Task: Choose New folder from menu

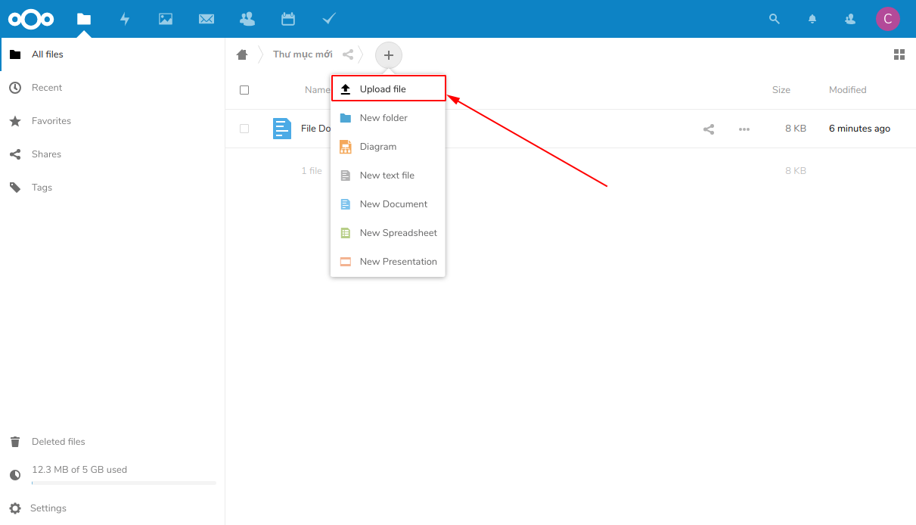Action: (x=388, y=118)
